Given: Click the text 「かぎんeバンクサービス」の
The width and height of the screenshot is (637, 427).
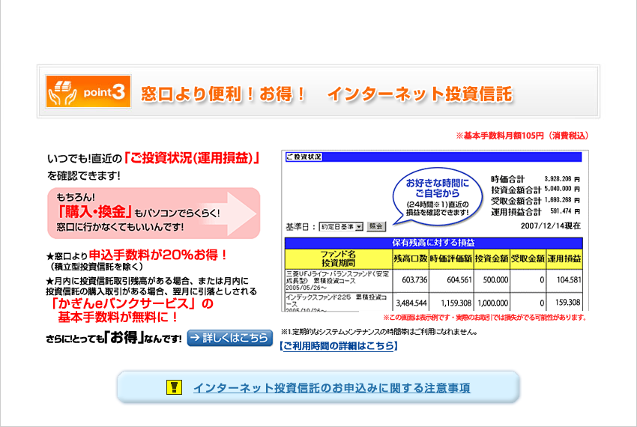Looking at the screenshot, I should (x=132, y=303).
